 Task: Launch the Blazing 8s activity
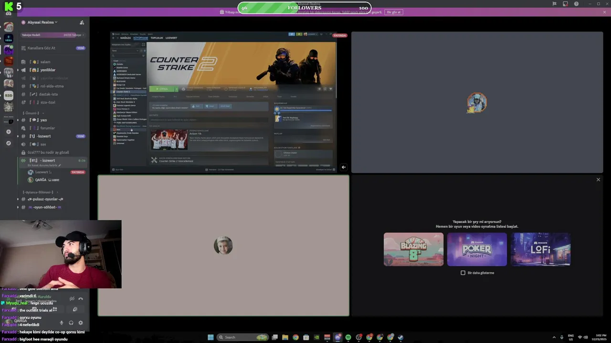coord(413,249)
